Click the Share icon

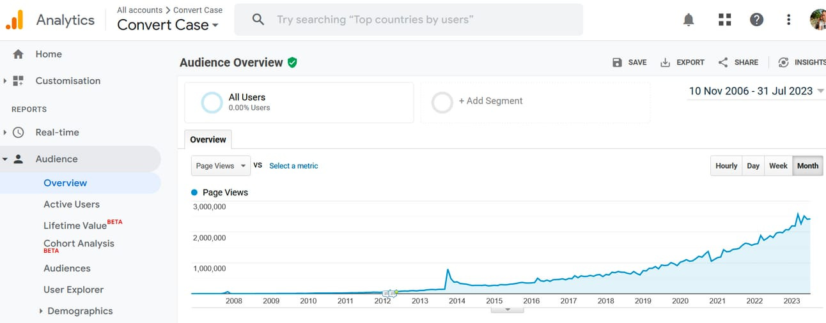click(723, 63)
